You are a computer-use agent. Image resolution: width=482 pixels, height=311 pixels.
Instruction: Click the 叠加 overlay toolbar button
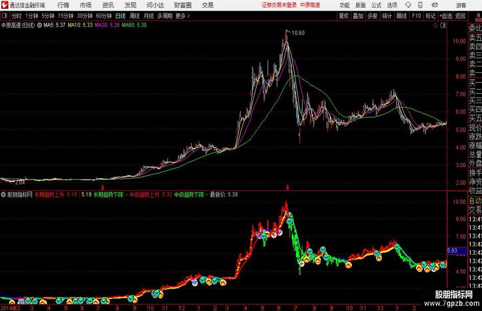(358, 16)
